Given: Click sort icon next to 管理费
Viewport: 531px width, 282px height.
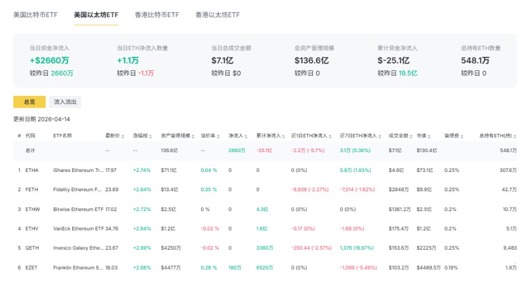Looking at the screenshot, I should click(x=461, y=136).
